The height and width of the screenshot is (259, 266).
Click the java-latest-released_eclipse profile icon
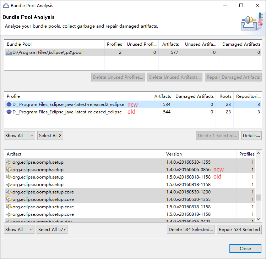9,112
